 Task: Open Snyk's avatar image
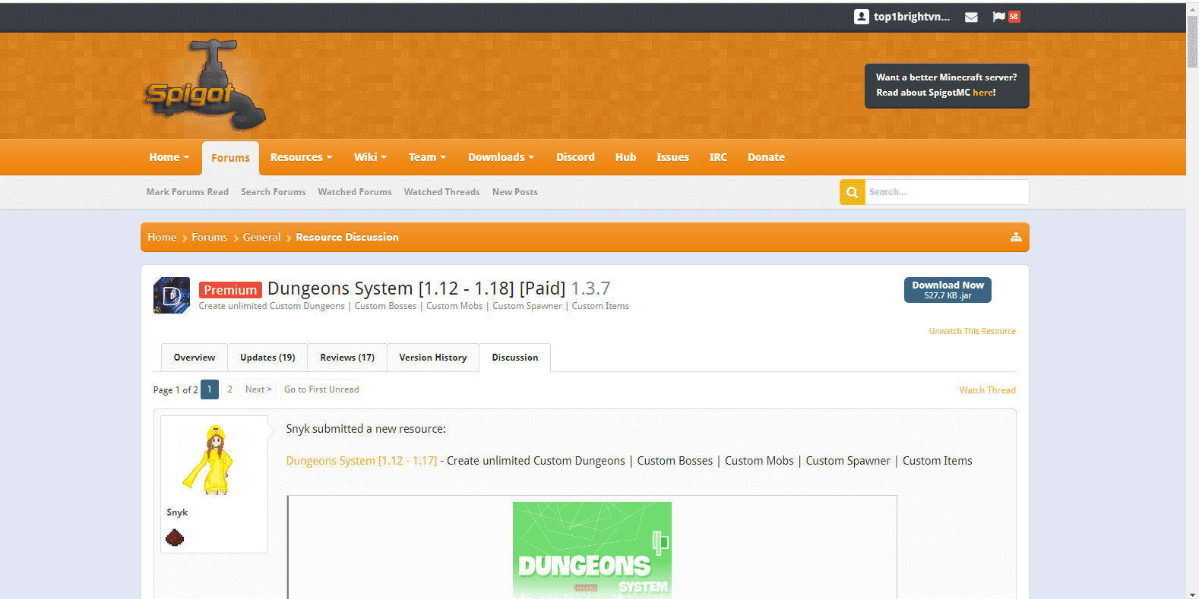pos(214,460)
